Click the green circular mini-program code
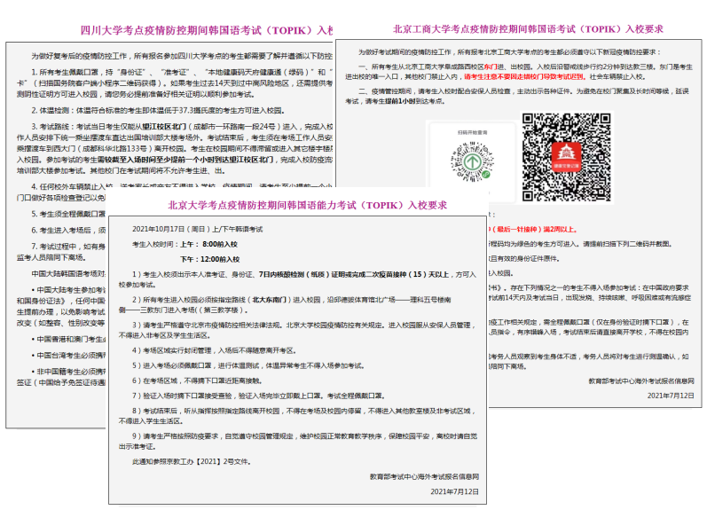Viewport: 707px width, 510px height. [x=472, y=162]
